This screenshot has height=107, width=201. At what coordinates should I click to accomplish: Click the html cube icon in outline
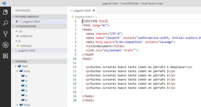tap(19, 66)
